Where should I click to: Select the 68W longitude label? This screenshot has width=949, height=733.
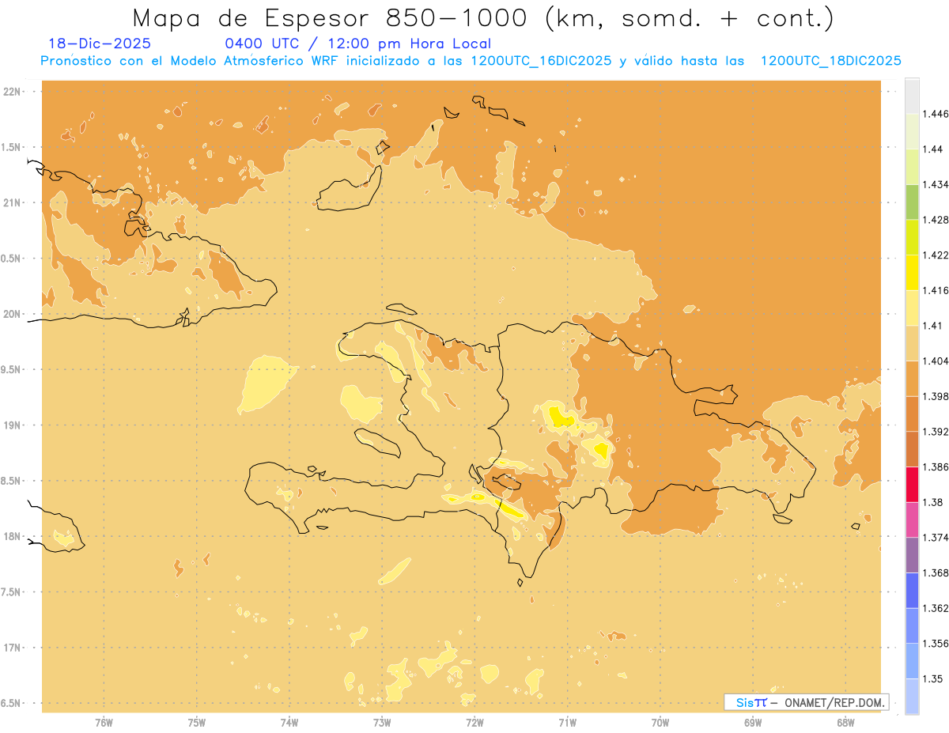tap(845, 723)
